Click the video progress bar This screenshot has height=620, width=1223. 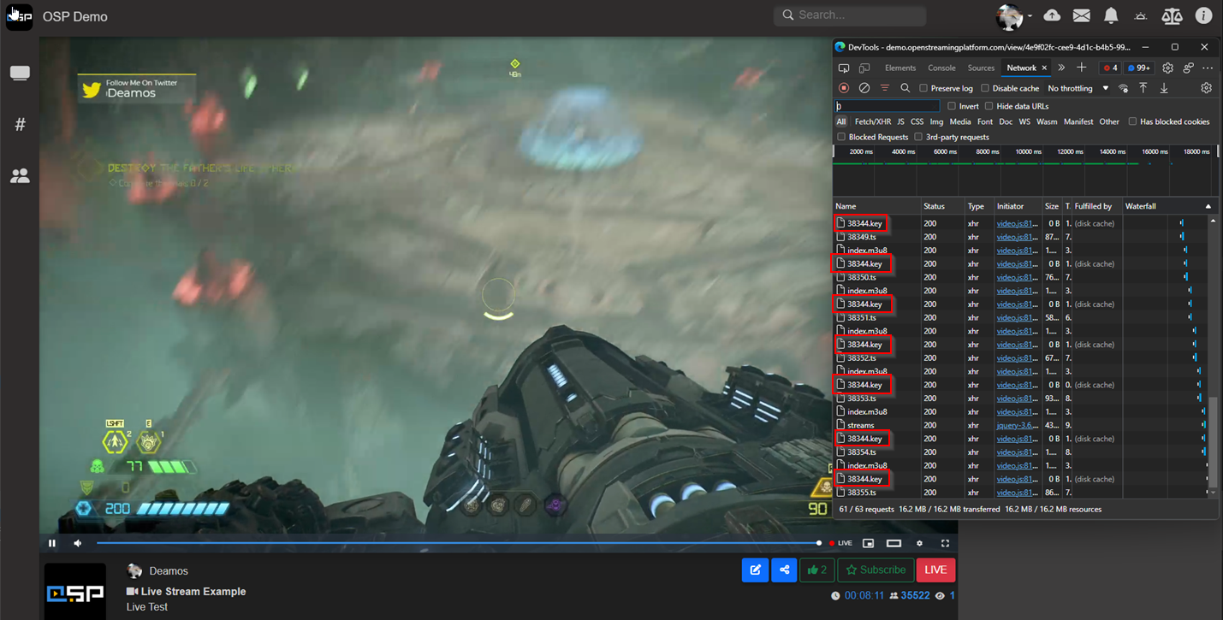pyautogui.click(x=459, y=543)
